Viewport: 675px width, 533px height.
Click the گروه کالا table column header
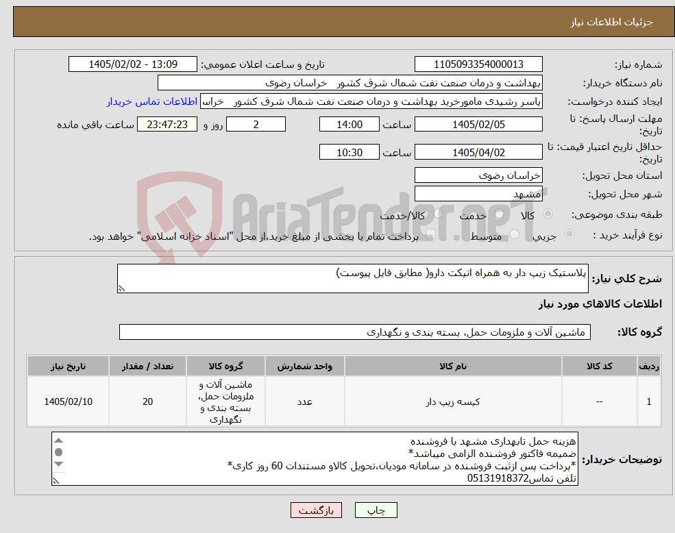pyautogui.click(x=225, y=366)
